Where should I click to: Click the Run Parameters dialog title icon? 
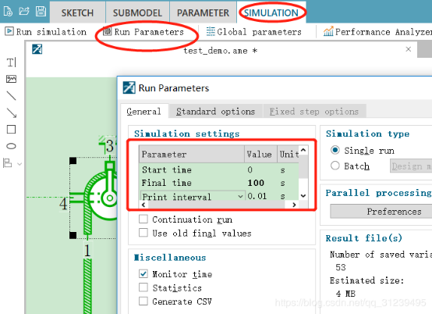click(x=129, y=87)
